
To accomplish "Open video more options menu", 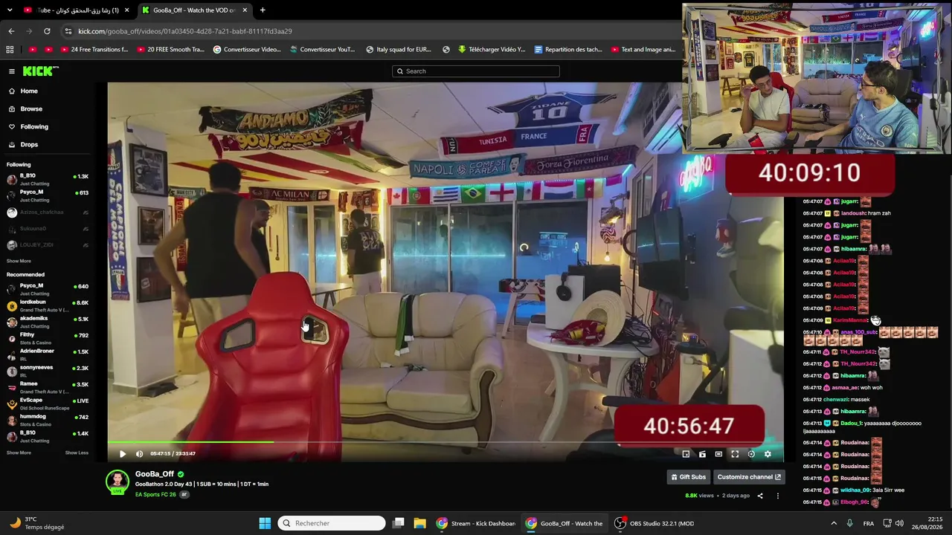I will coord(778,496).
